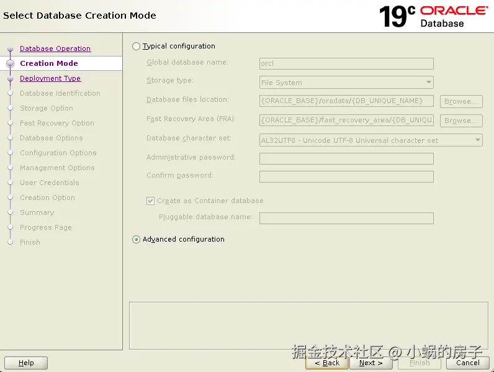
Task: Click the Administrative password label
Action: coord(191,157)
